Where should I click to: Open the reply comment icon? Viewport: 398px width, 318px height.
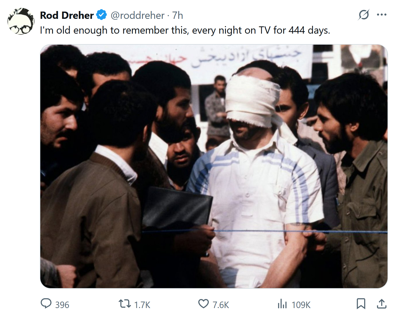(x=46, y=304)
